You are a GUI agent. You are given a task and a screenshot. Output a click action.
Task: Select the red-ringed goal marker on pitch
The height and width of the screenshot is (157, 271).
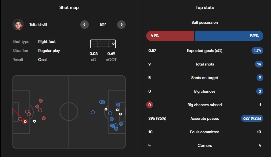tap(25, 122)
